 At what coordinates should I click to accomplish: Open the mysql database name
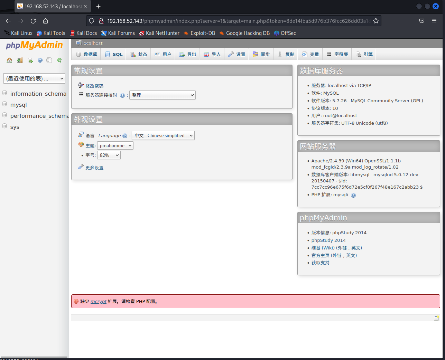pyautogui.click(x=19, y=105)
